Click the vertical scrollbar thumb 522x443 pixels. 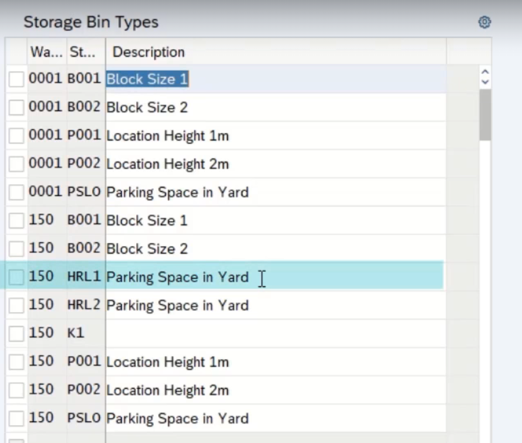pyautogui.click(x=485, y=115)
